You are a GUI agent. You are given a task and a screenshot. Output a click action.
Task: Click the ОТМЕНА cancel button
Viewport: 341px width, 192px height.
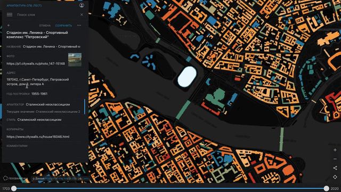(45, 26)
